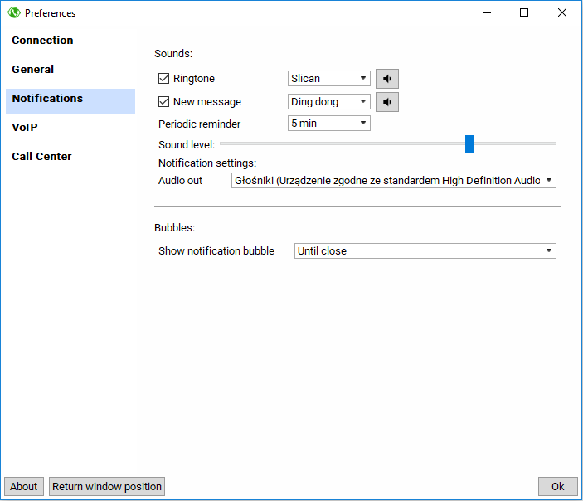This screenshot has height=501, width=583.
Task: Expand Show notification bubble dropdown
Action: [425, 250]
